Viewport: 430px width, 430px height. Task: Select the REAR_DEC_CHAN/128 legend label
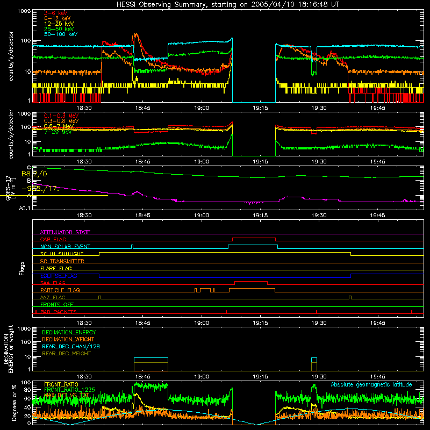pos(71,346)
